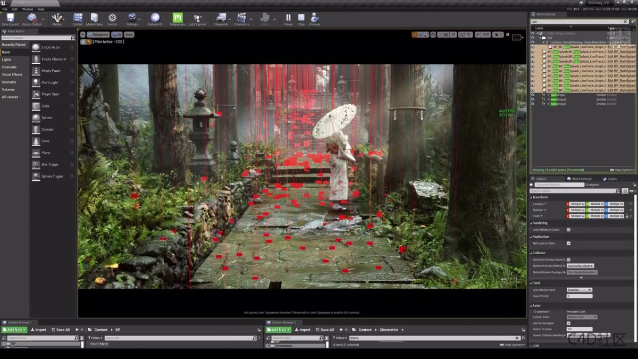This screenshot has height=359, width=638.
Task: Enable Actor Hidden In Game checkbox
Action: point(568,230)
